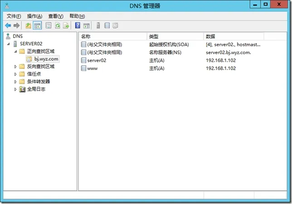Click 起始授权机构(SOA) type cell
The height and width of the screenshot is (204, 292).
click(x=169, y=44)
